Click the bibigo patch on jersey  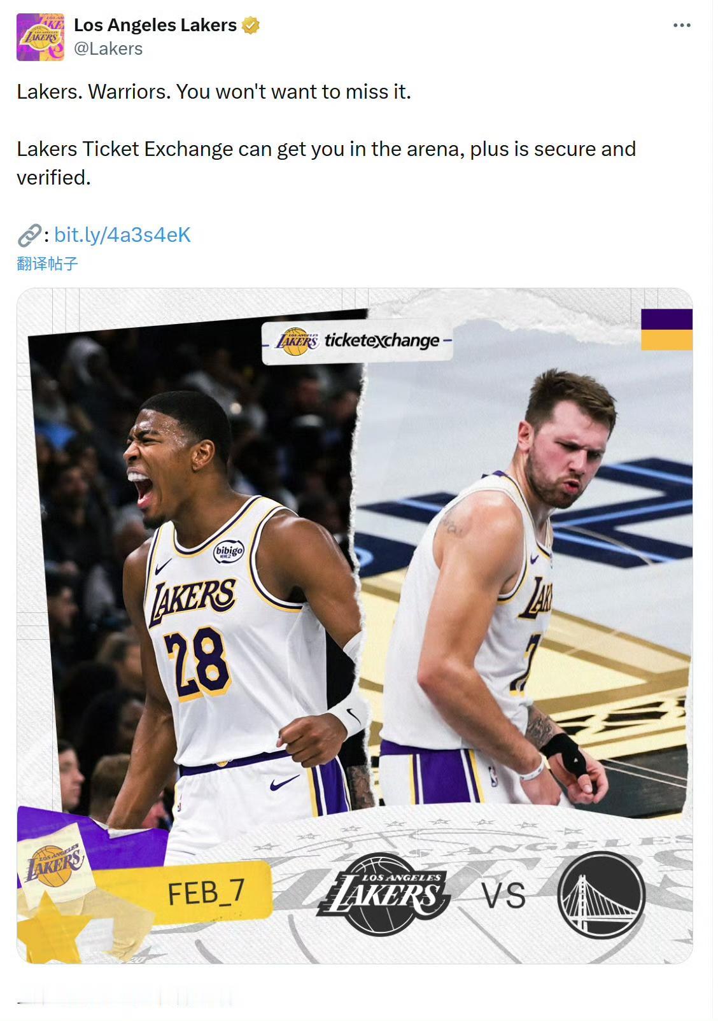(x=229, y=550)
